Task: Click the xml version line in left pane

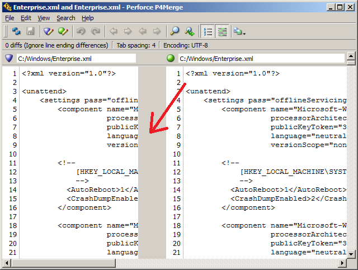Action: [69, 73]
